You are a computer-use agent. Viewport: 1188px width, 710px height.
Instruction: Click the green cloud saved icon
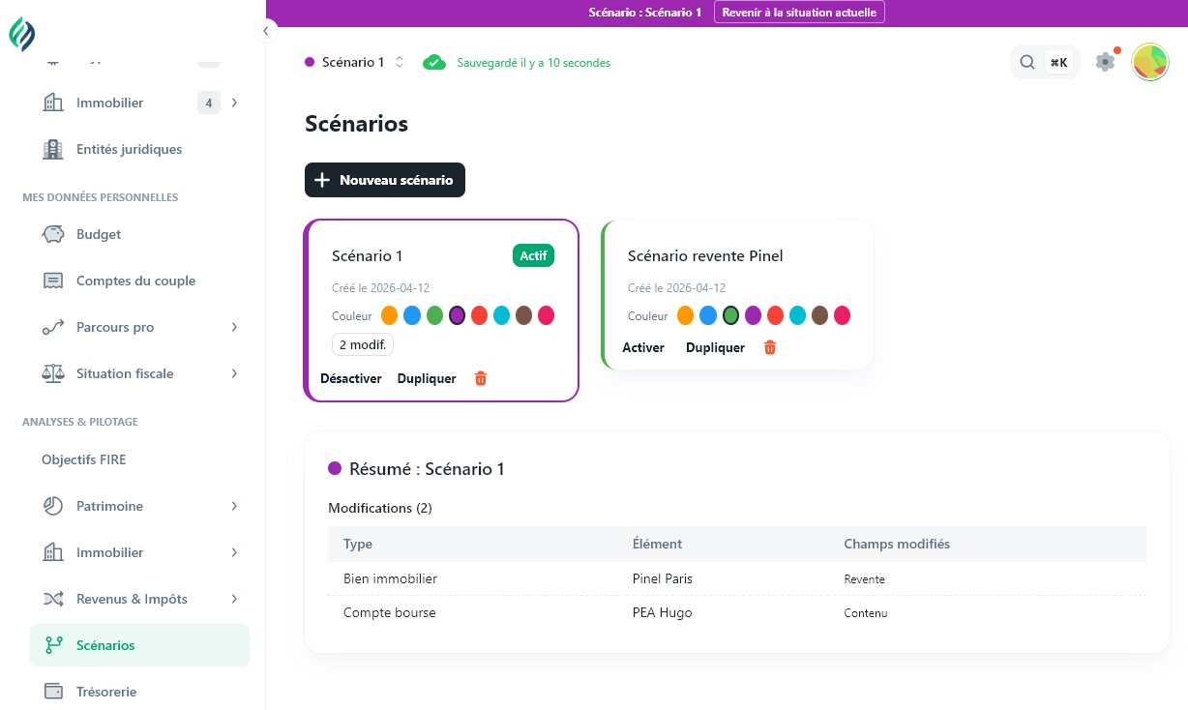click(x=434, y=63)
